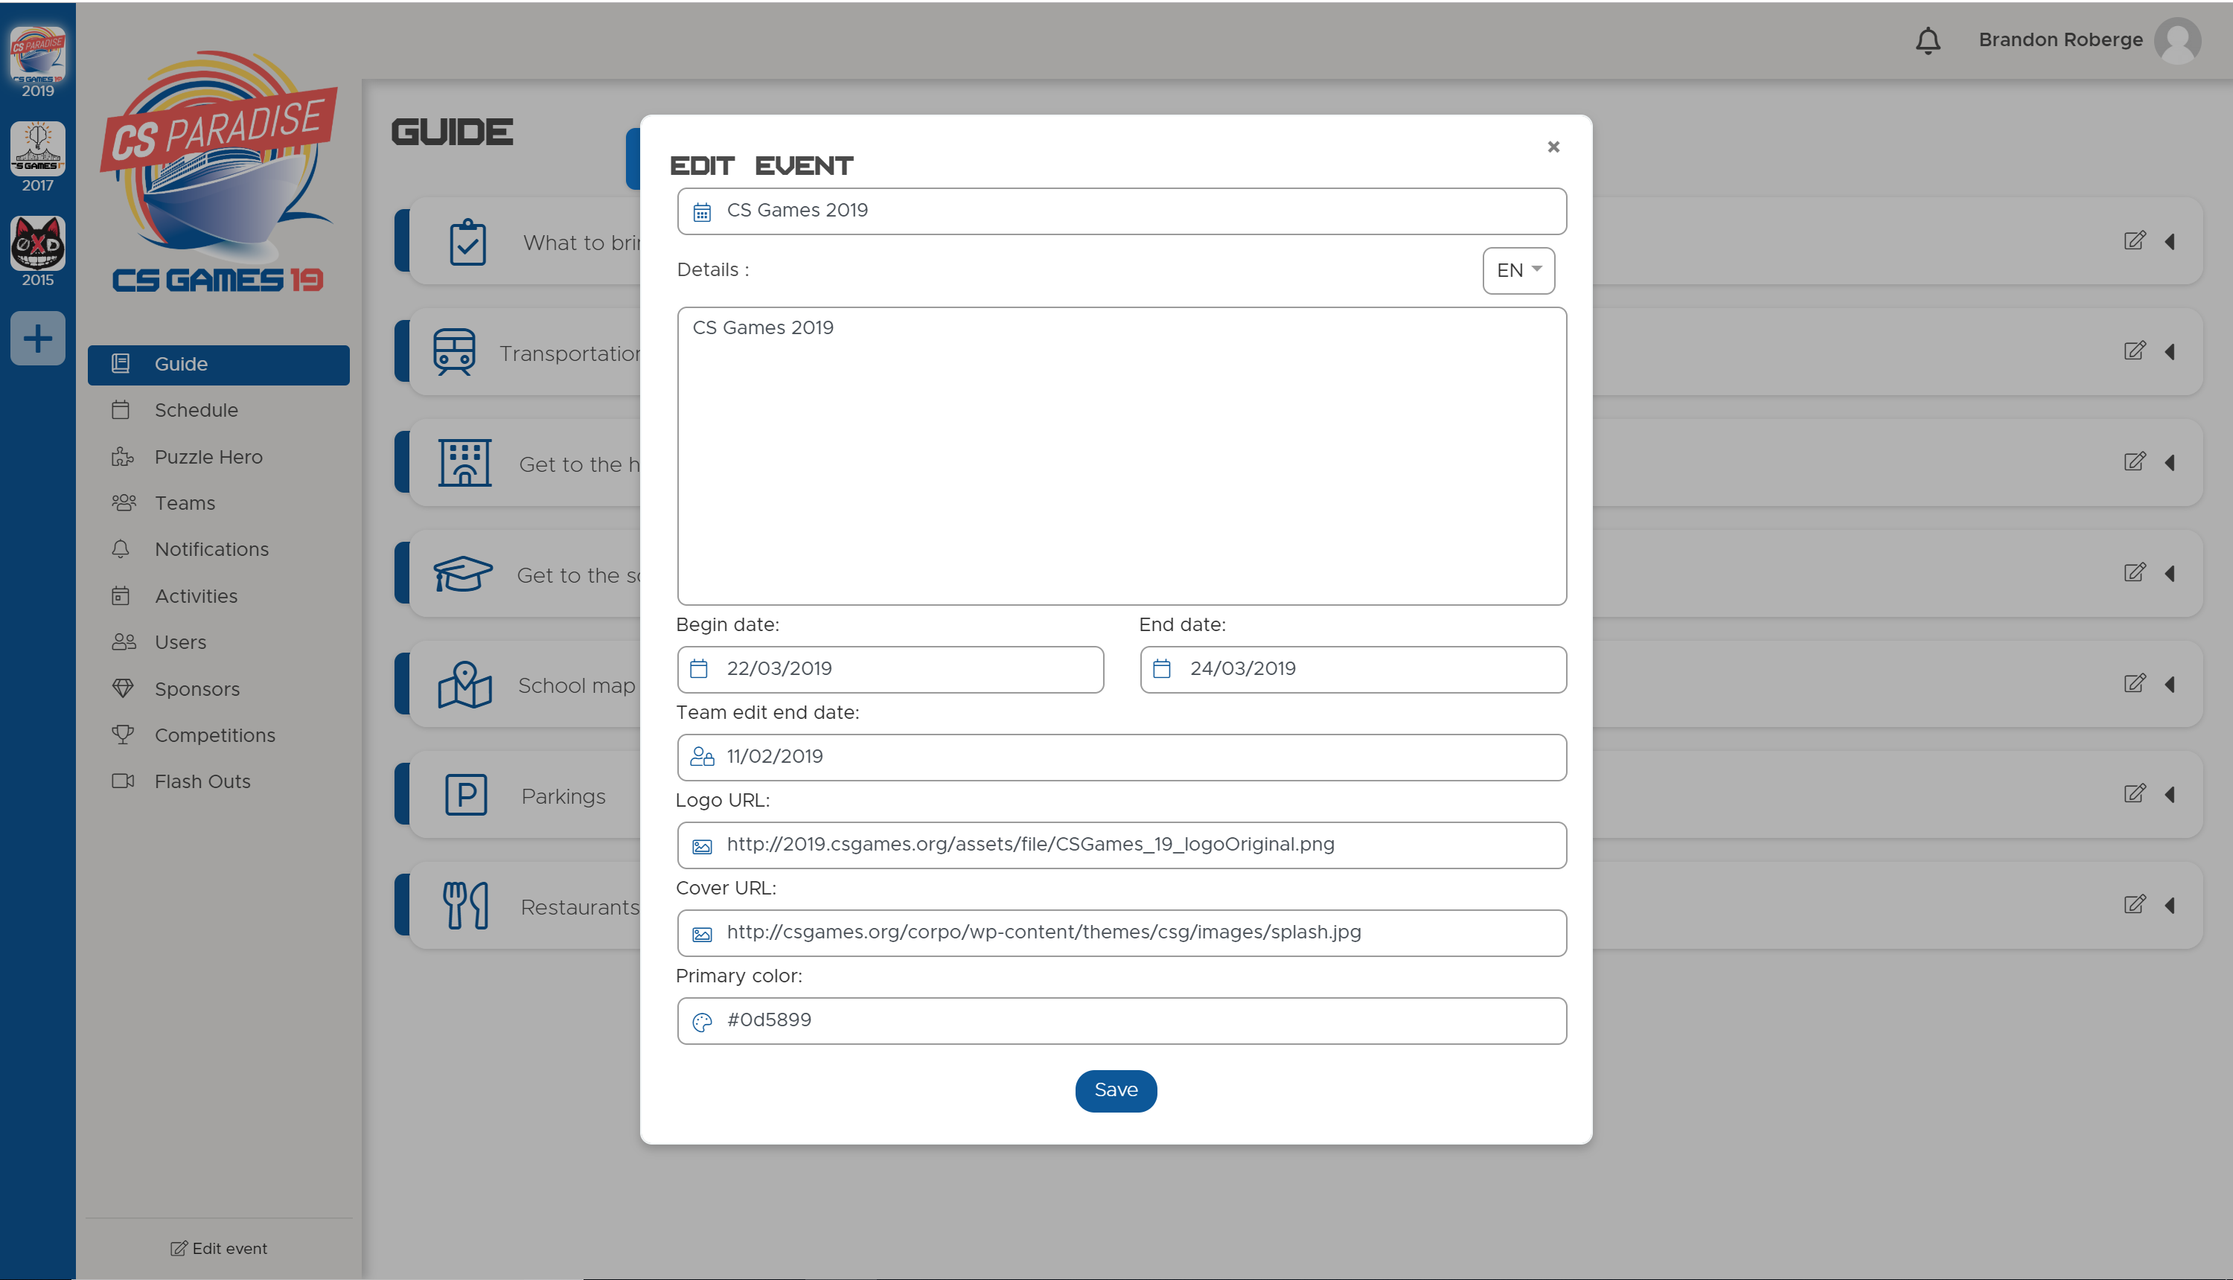The width and height of the screenshot is (2233, 1280).
Task: Add a new event with plus button
Action: (x=37, y=339)
